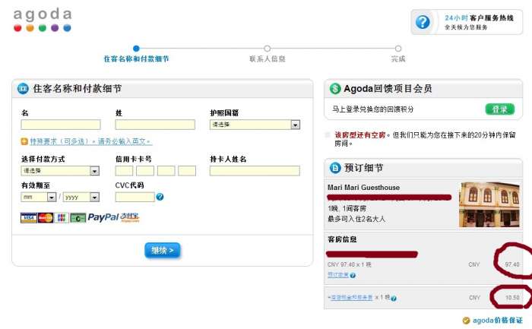Viewport: 532px width, 329px height.
Task: Click help icon beside tax and service fee
Action: tap(394, 299)
